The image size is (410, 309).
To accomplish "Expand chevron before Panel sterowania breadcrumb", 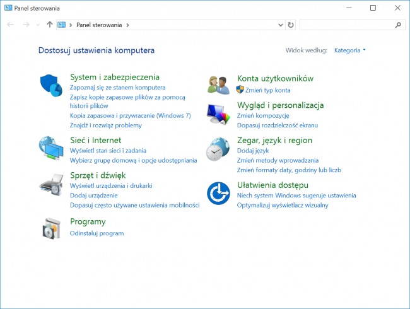I will coord(71,25).
